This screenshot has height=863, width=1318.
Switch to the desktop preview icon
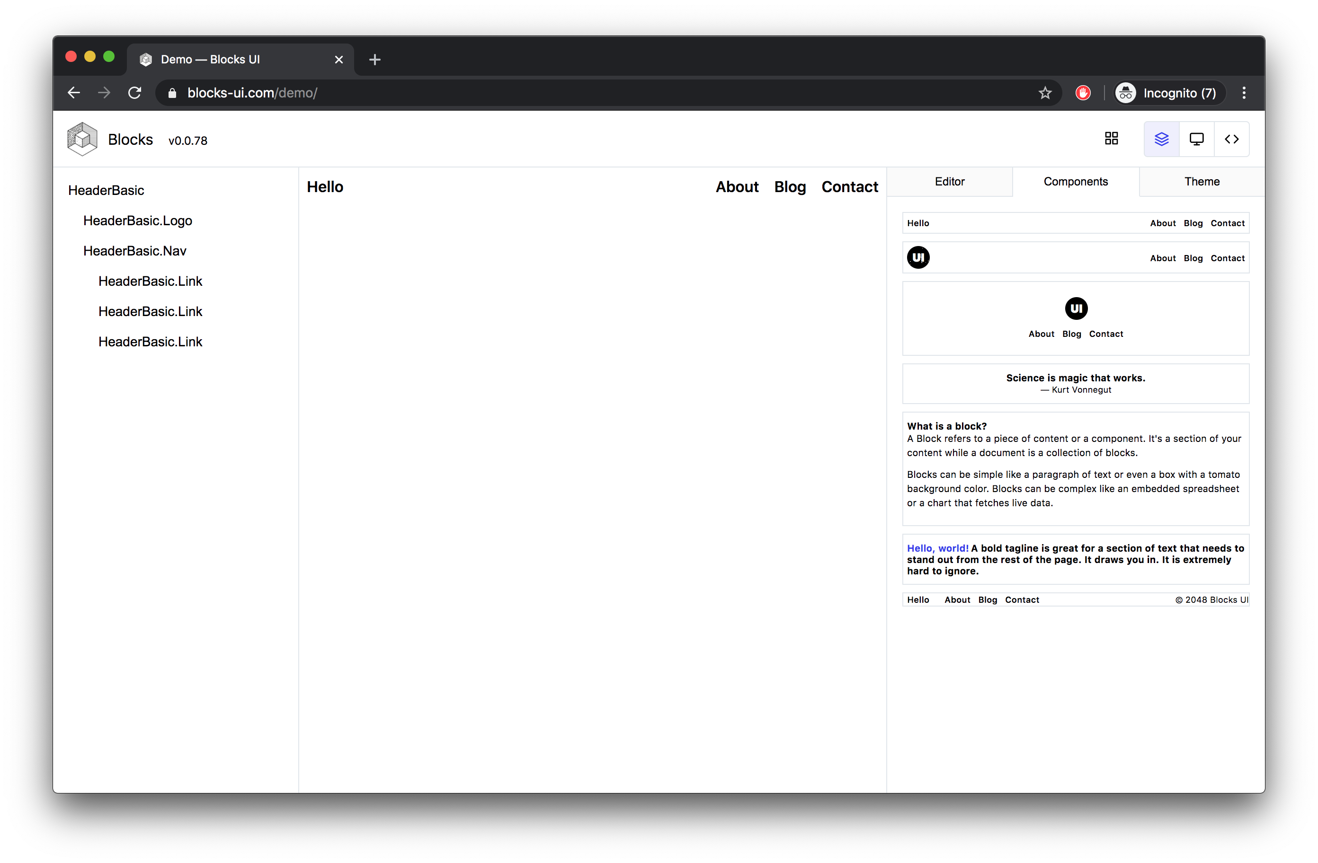1196,139
